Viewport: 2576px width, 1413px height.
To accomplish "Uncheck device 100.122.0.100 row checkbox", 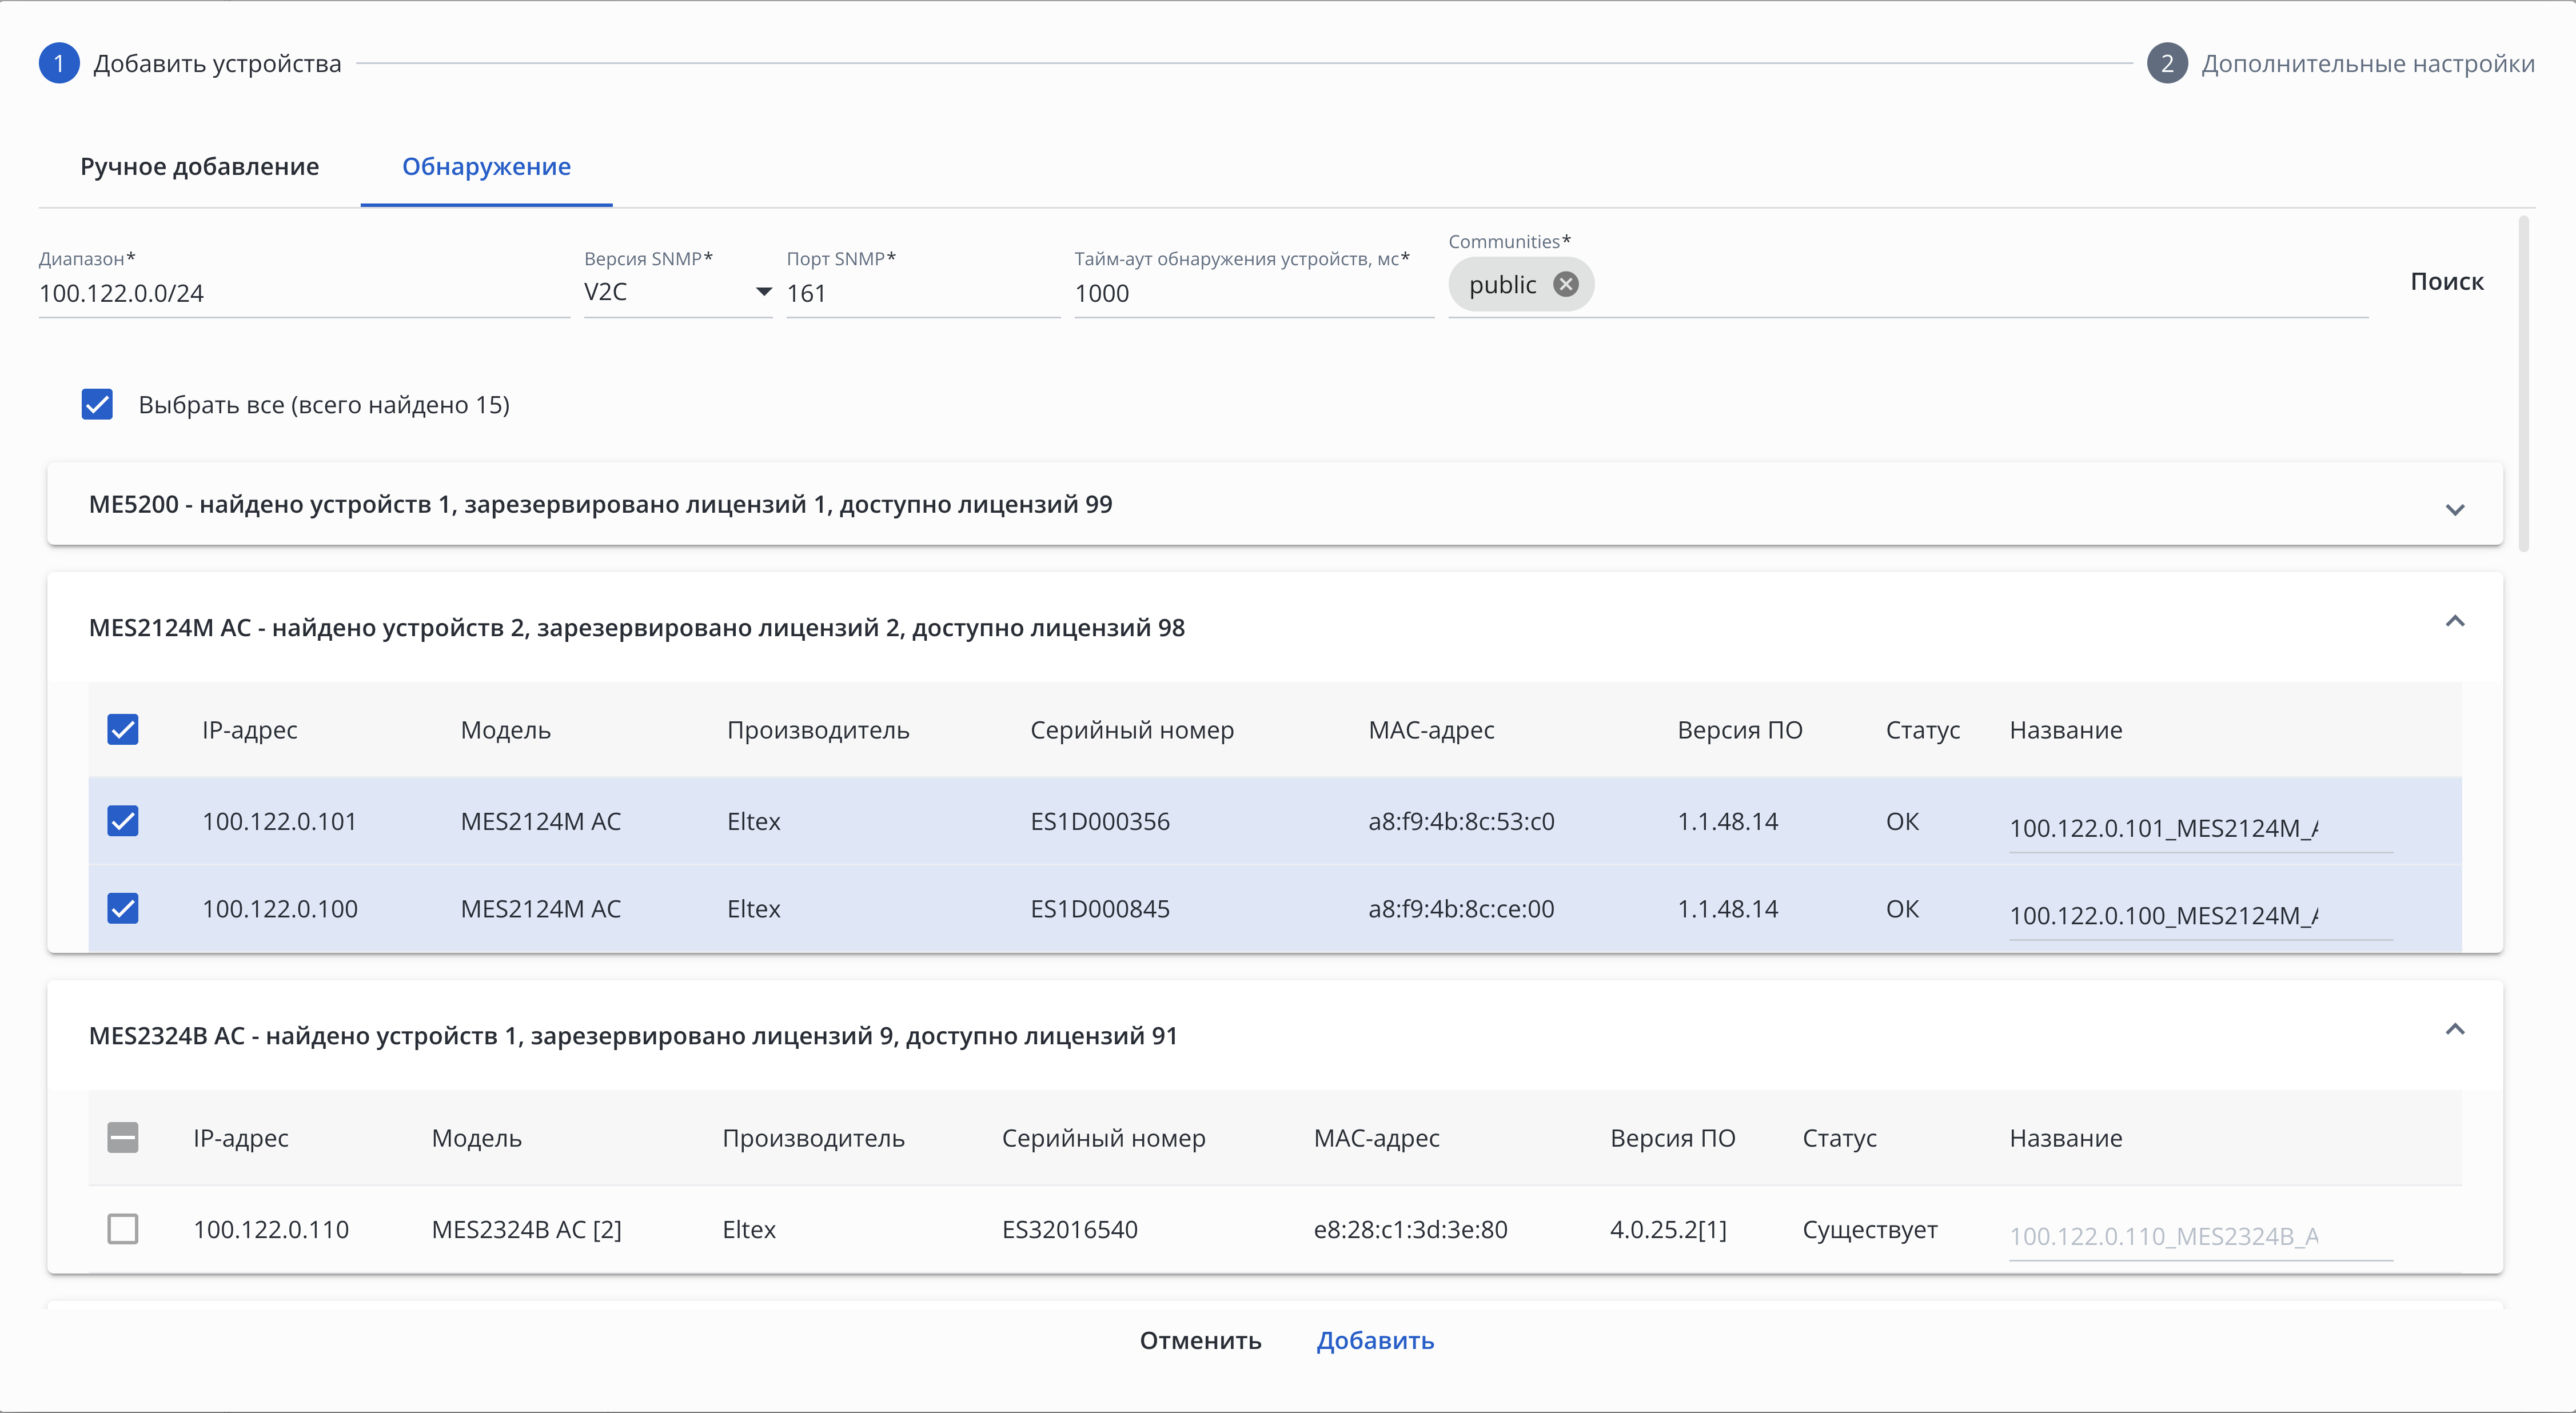I will point(123,909).
